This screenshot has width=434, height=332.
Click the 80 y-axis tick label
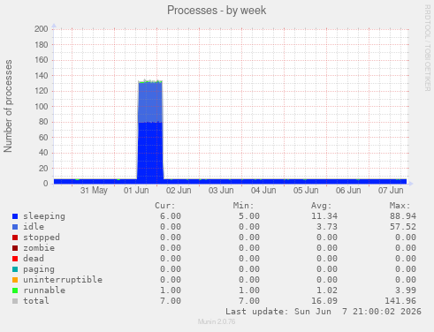[x=43, y=122]
